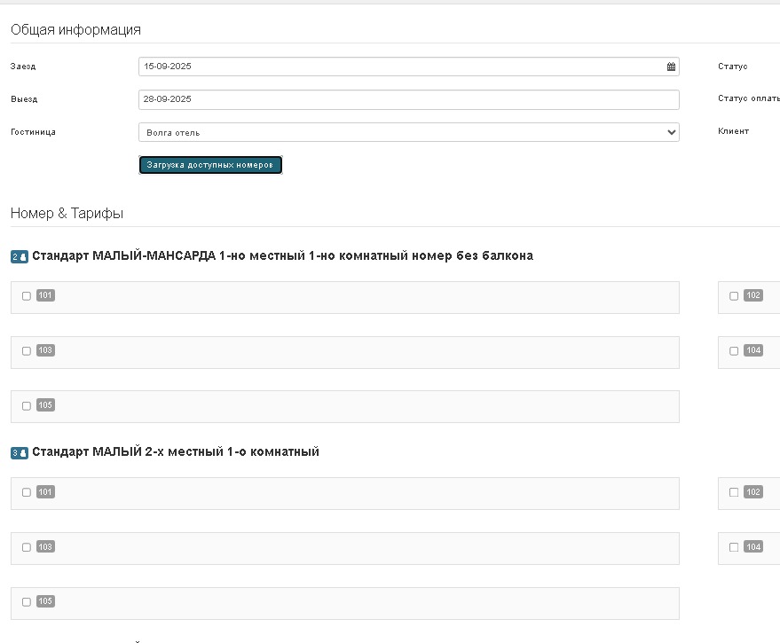Focus the Выезд date field 28-09-2025
This screenshot has width=780, height=643.
(408, 99)
